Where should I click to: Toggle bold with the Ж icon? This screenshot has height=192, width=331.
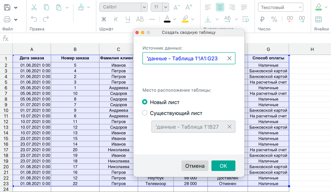(x=103, y=19)
